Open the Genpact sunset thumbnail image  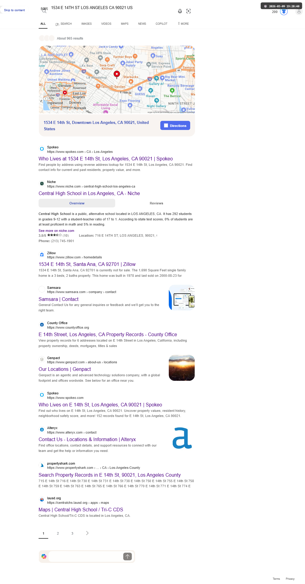[182, 368]
